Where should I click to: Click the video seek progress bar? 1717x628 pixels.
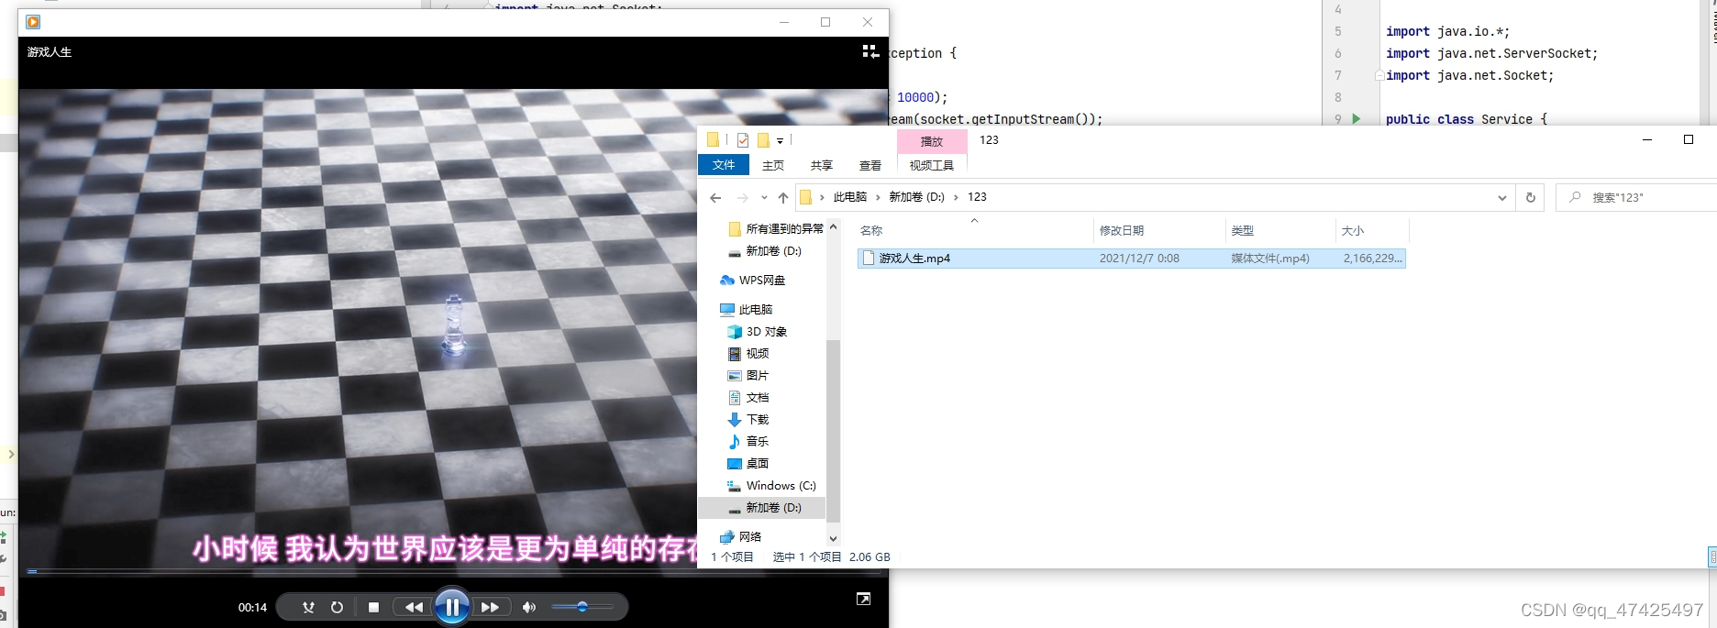[x=454, y=571]
